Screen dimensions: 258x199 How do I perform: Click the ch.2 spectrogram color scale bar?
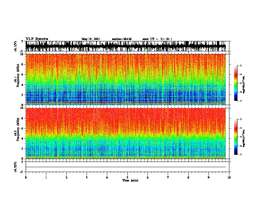pos(236,137)
